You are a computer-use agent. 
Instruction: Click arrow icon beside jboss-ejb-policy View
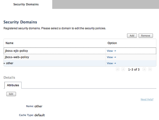[x=115, y=51]
